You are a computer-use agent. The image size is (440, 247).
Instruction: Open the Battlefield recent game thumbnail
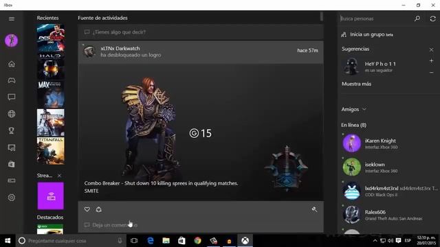coord(50,123)
